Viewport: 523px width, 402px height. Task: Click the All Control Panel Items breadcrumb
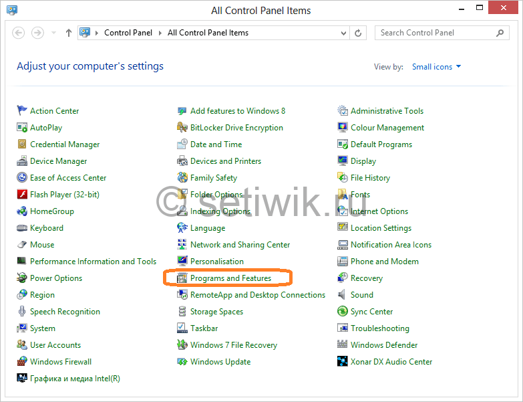[x=208, y=33]
